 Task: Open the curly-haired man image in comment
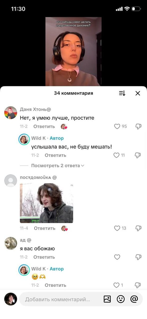[46, 203]
